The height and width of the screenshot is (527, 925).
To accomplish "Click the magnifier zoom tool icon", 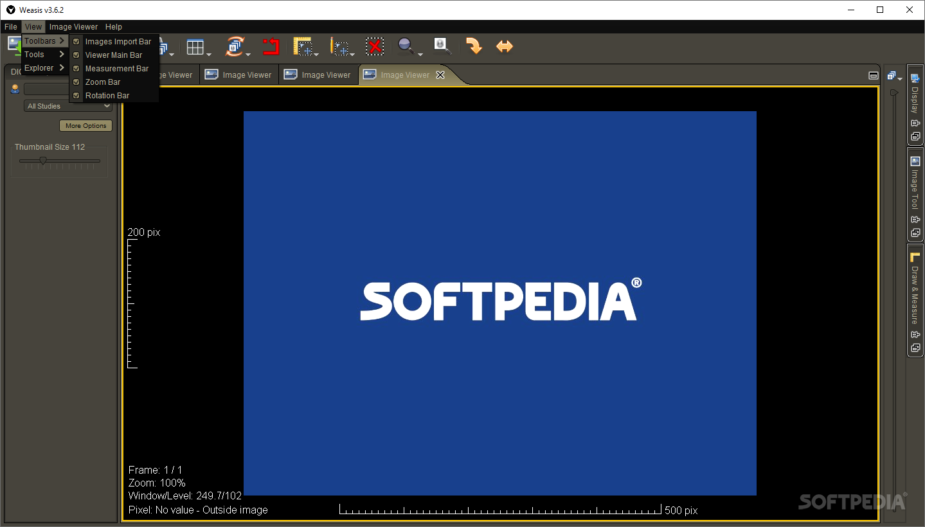I will pos(406,46).
